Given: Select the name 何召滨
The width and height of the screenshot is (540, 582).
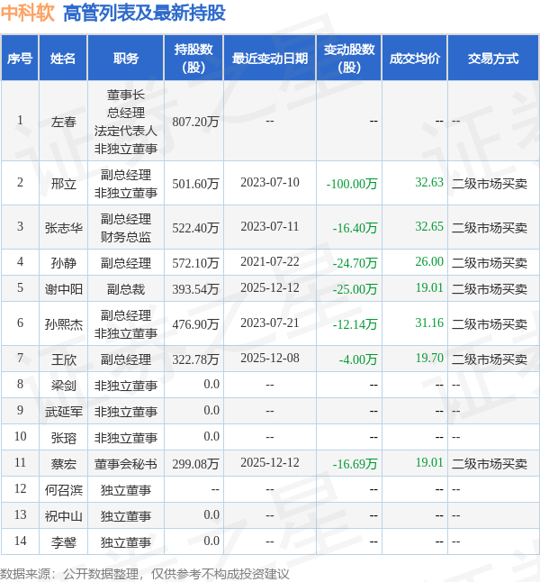Looking at the screenshot, I should [x=63, y=490].
